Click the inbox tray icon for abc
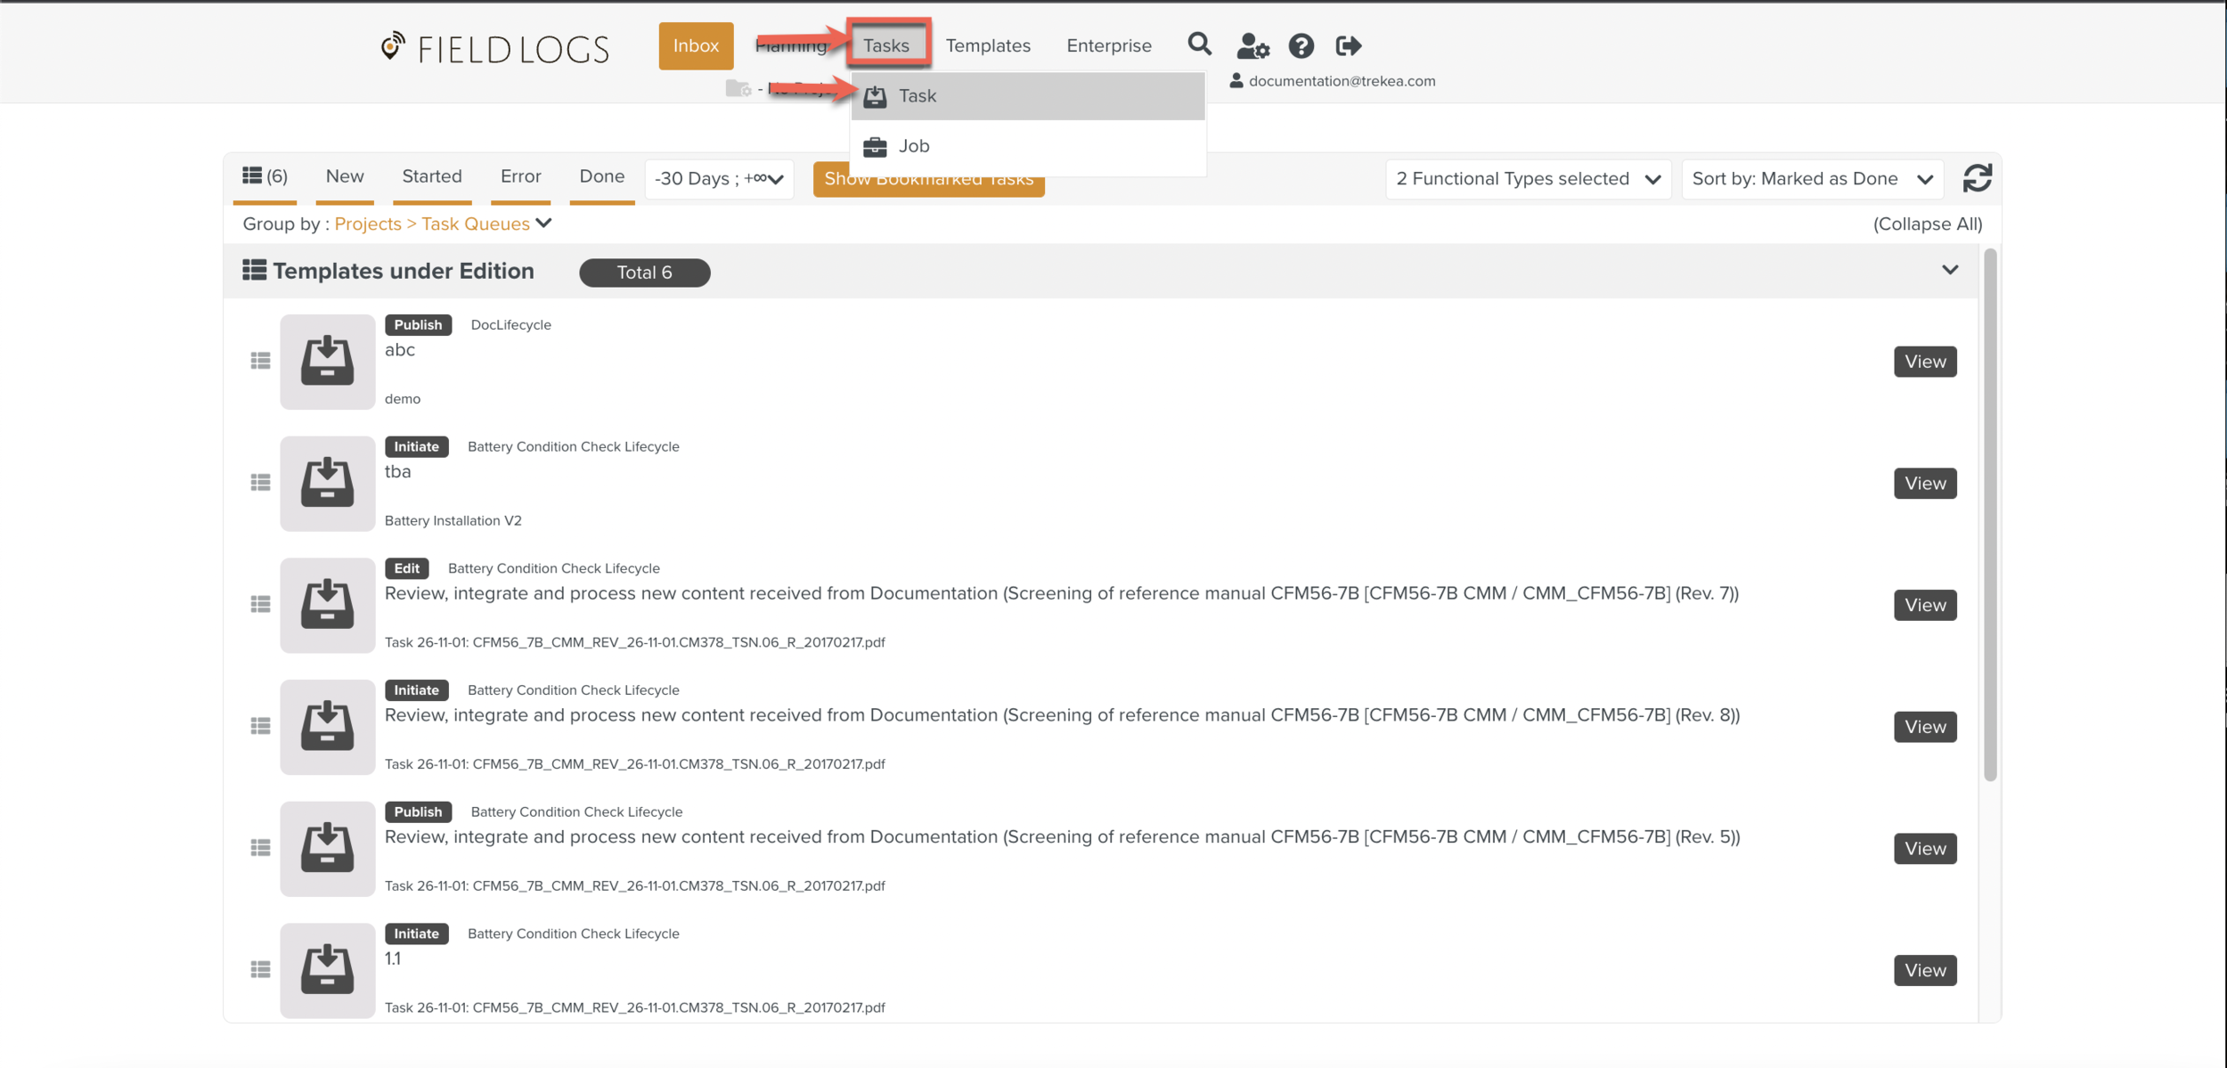Image resolution: width=2227 pixels, height=1068 pixels. click(x=327, y=362)
